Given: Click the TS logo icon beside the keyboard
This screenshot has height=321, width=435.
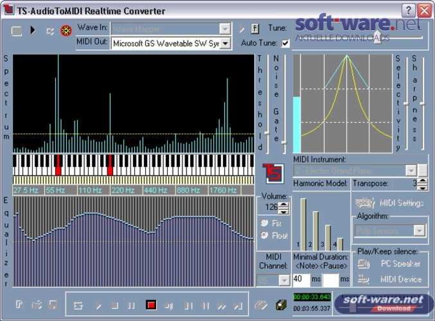Looking at the screenshot, I should pos(273,173).
